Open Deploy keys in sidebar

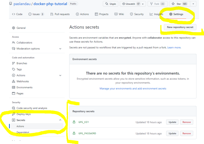click(24, 114)
